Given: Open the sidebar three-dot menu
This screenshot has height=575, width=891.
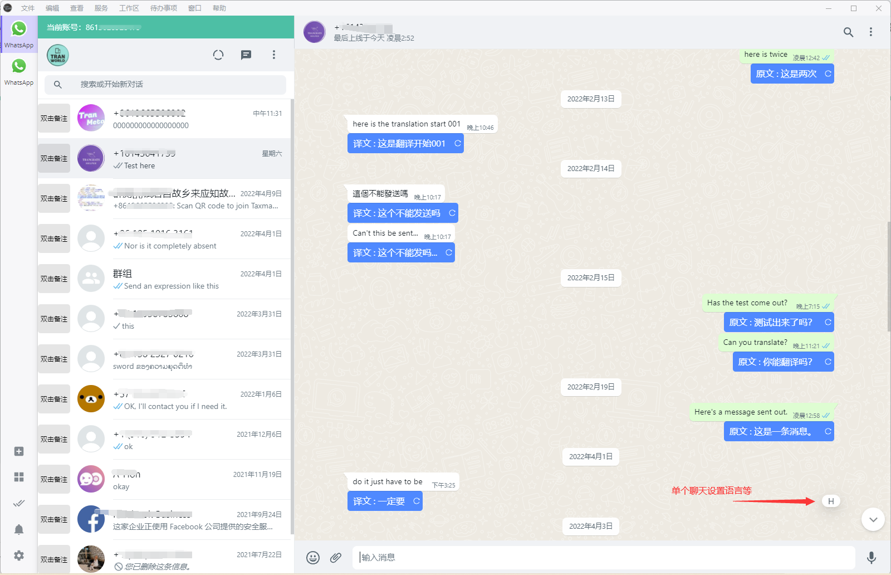Looking at the screenshot, I should pyautogui.click(x=273, y=55).
